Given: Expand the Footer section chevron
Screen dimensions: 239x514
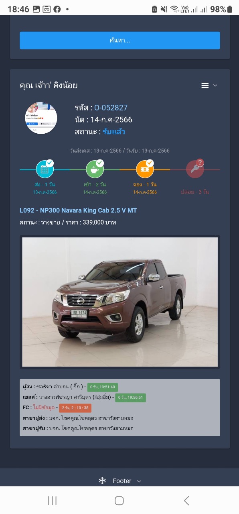Looking at the screenshot, I should 139,481.
